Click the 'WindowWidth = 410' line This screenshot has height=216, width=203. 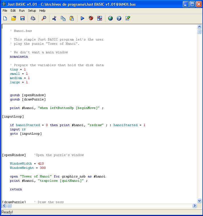(x=27, y=163)
